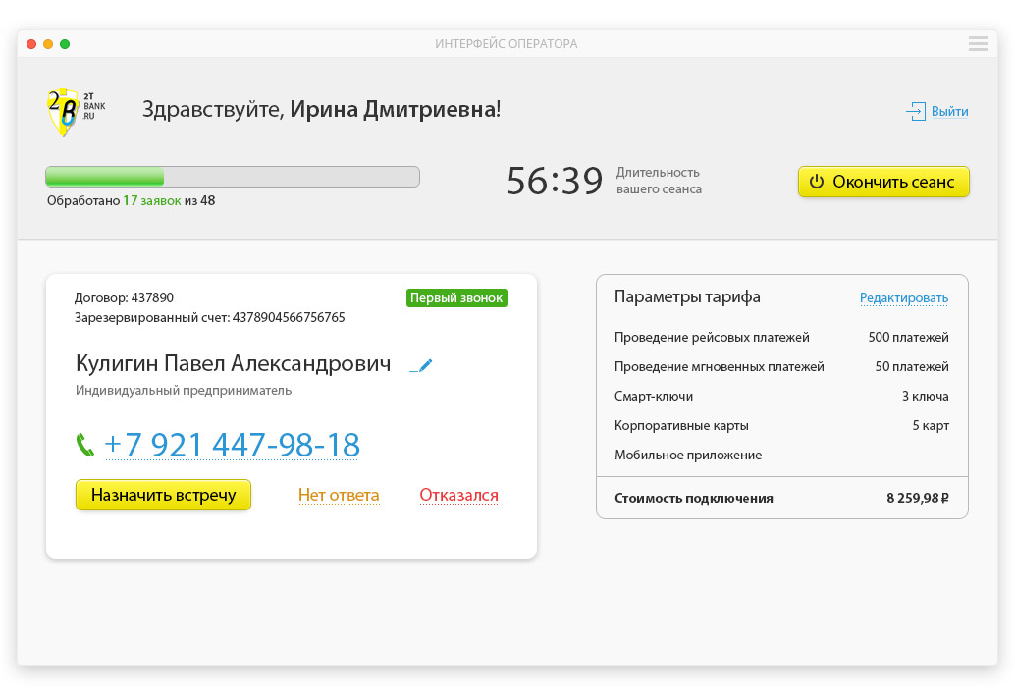The height and width of the screenshot is (697, 1015).
Task: Click the processed requests progress bar
Action: [233, 177]
